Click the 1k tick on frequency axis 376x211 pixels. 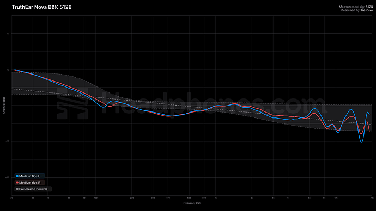click(216, 198)
